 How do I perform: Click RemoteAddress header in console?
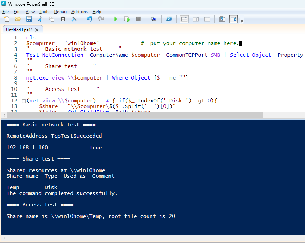coord(27,136)
